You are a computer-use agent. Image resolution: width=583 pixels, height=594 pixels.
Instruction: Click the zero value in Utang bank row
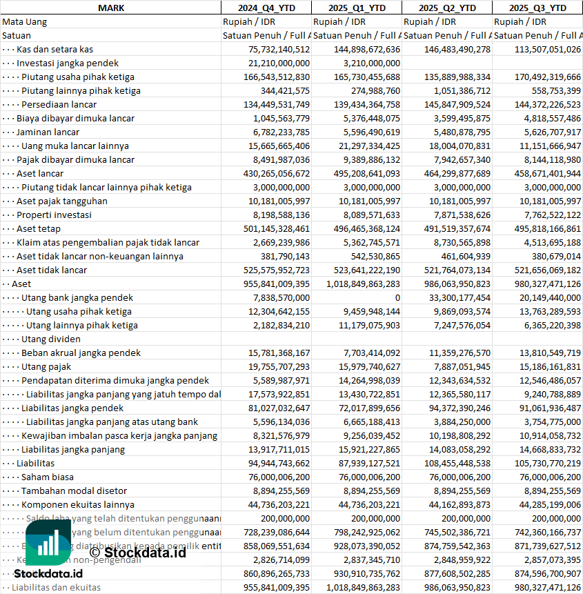(x=397, y=298)
